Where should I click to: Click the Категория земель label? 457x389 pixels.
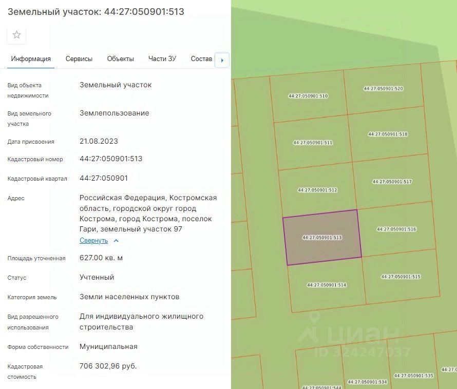pos(32,297)
